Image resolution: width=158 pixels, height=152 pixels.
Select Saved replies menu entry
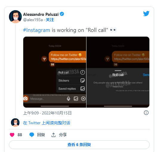71,89
